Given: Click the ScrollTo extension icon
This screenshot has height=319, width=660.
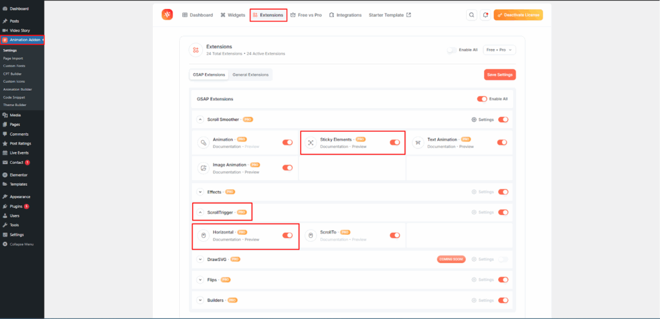Looking at the screenshot, I should [x=310, y=235].
